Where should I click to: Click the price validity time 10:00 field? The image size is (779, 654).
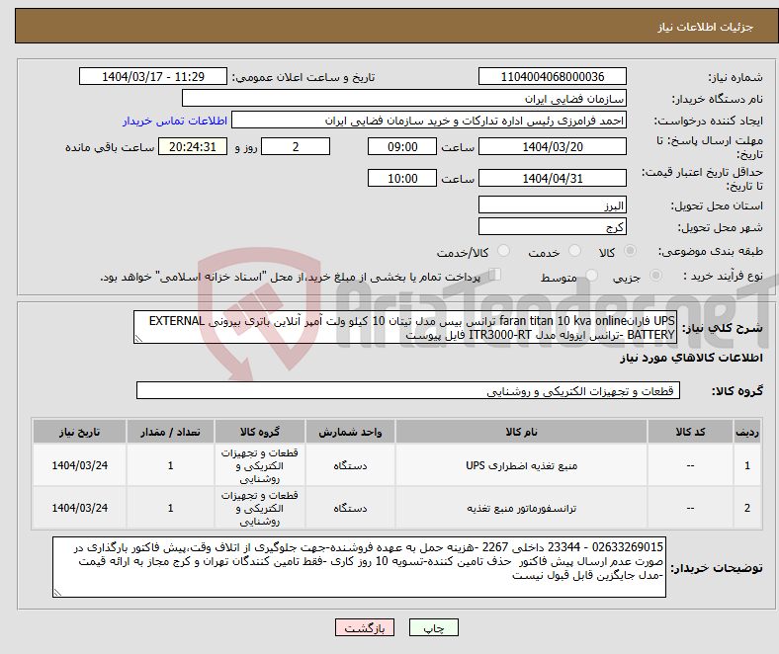click(402, 178)
